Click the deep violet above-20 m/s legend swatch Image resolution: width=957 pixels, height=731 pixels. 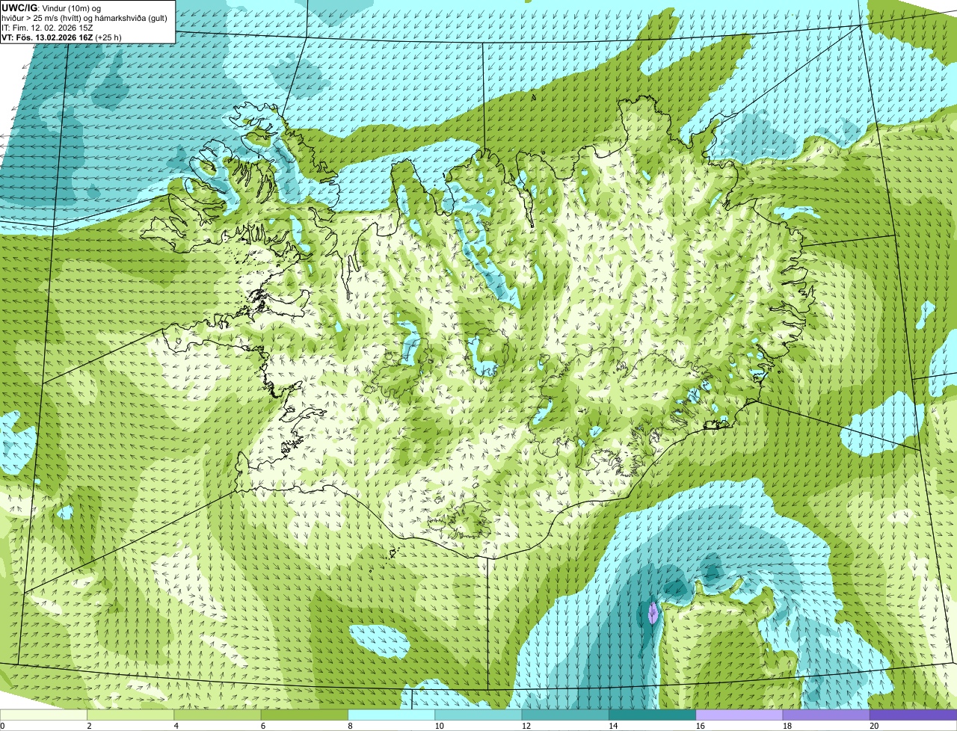(914, 715)
